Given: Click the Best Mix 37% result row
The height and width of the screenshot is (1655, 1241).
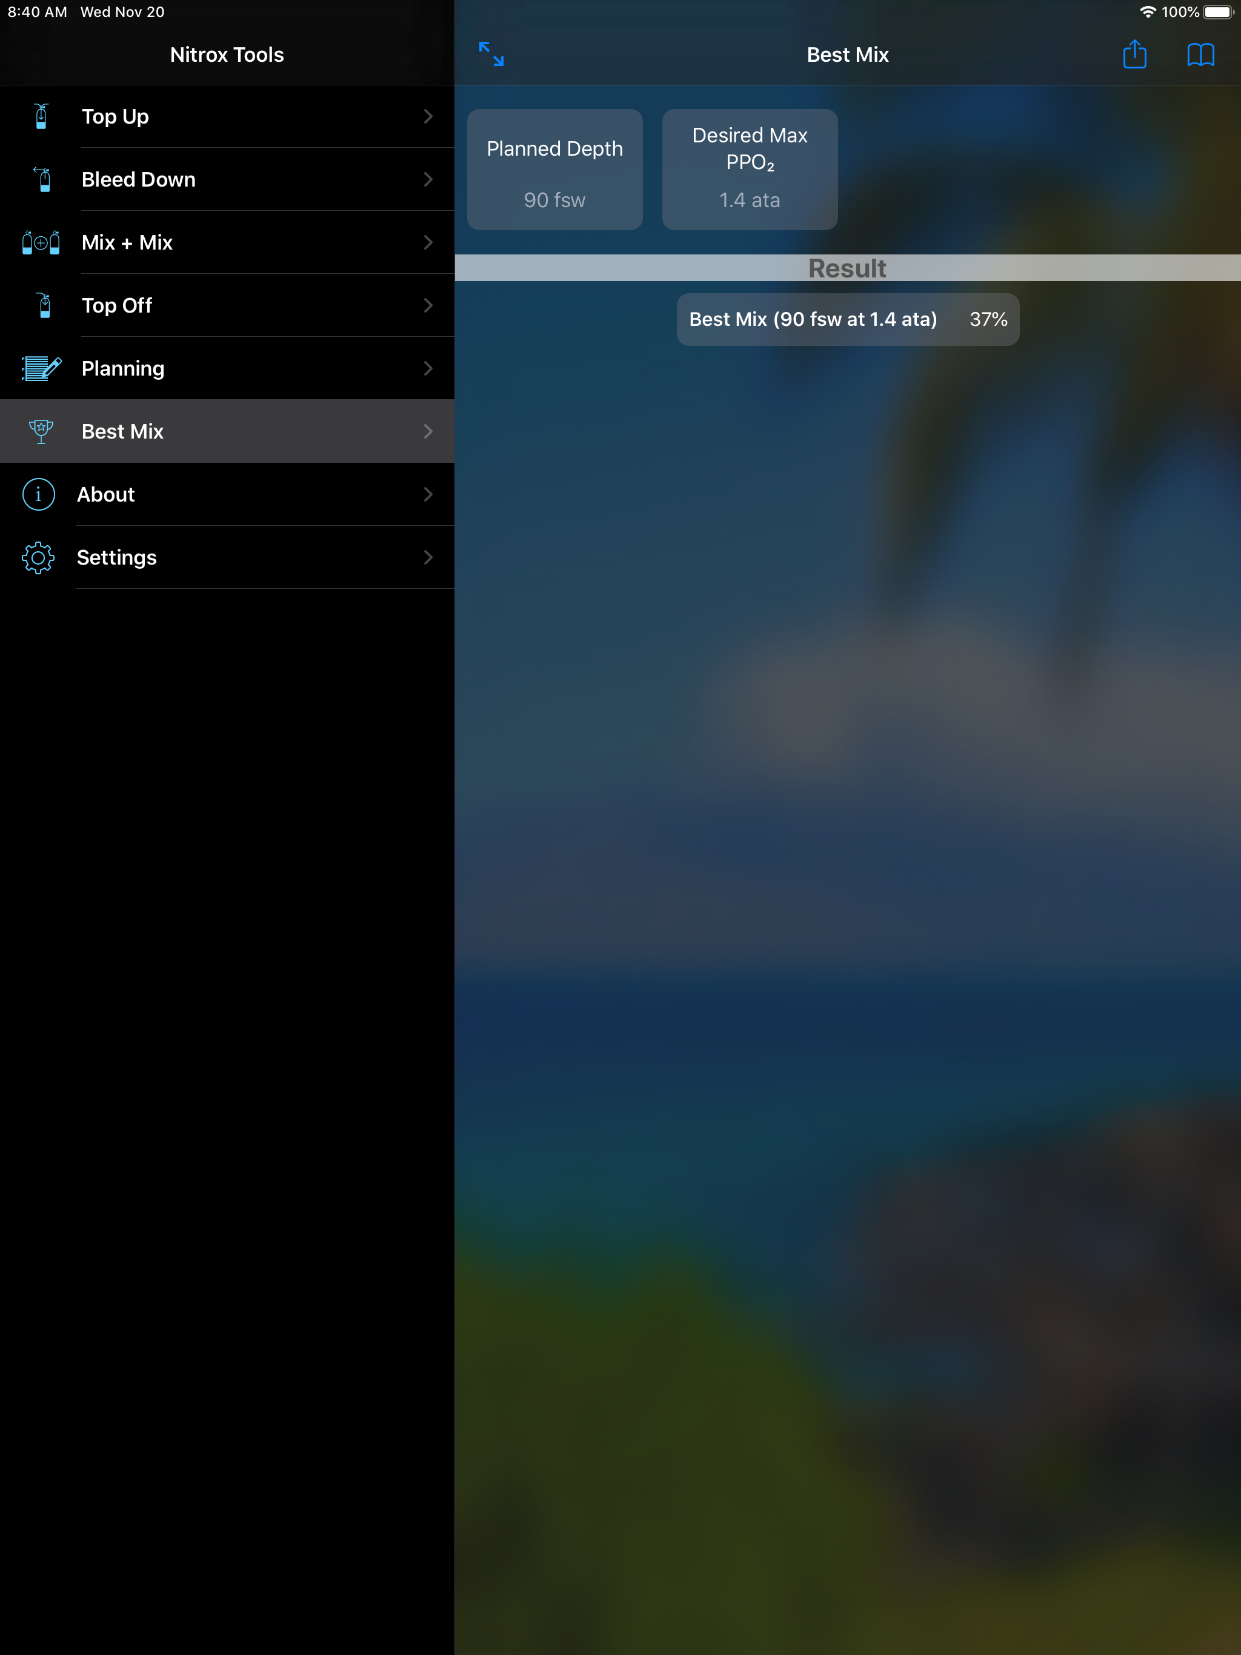Looking at the screenshot, I should pos(847,319).
